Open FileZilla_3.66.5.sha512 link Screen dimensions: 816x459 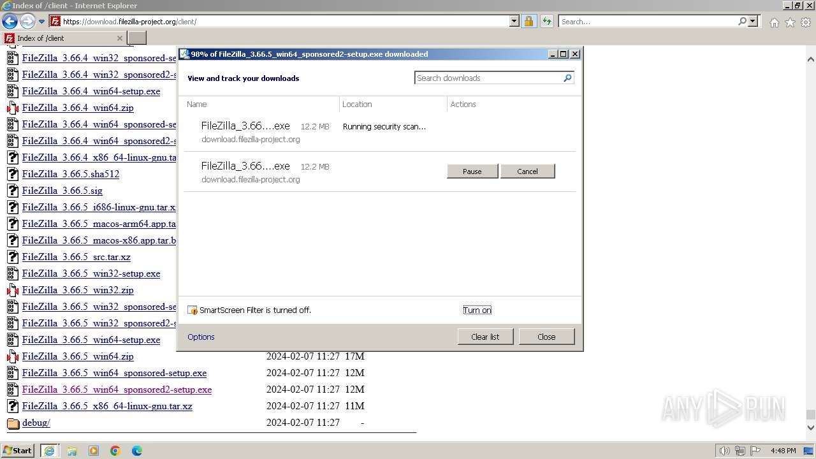click(x=71, y=174)
